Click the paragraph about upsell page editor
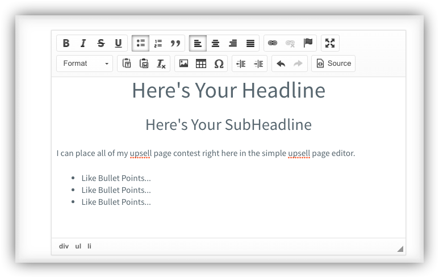This screenshot has width=439, height=278. tap(206, 153)
